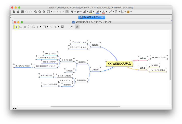Screen dimensions: 182x124
Task: Toggle the auto-layout mode button
Action: point(77,27)
